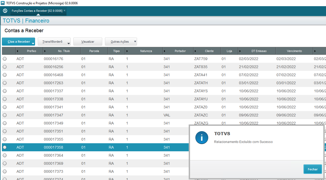Click client cell ZATATH
Image resolution: width=326 pixels, height=180 pixels.
[201, 83]
